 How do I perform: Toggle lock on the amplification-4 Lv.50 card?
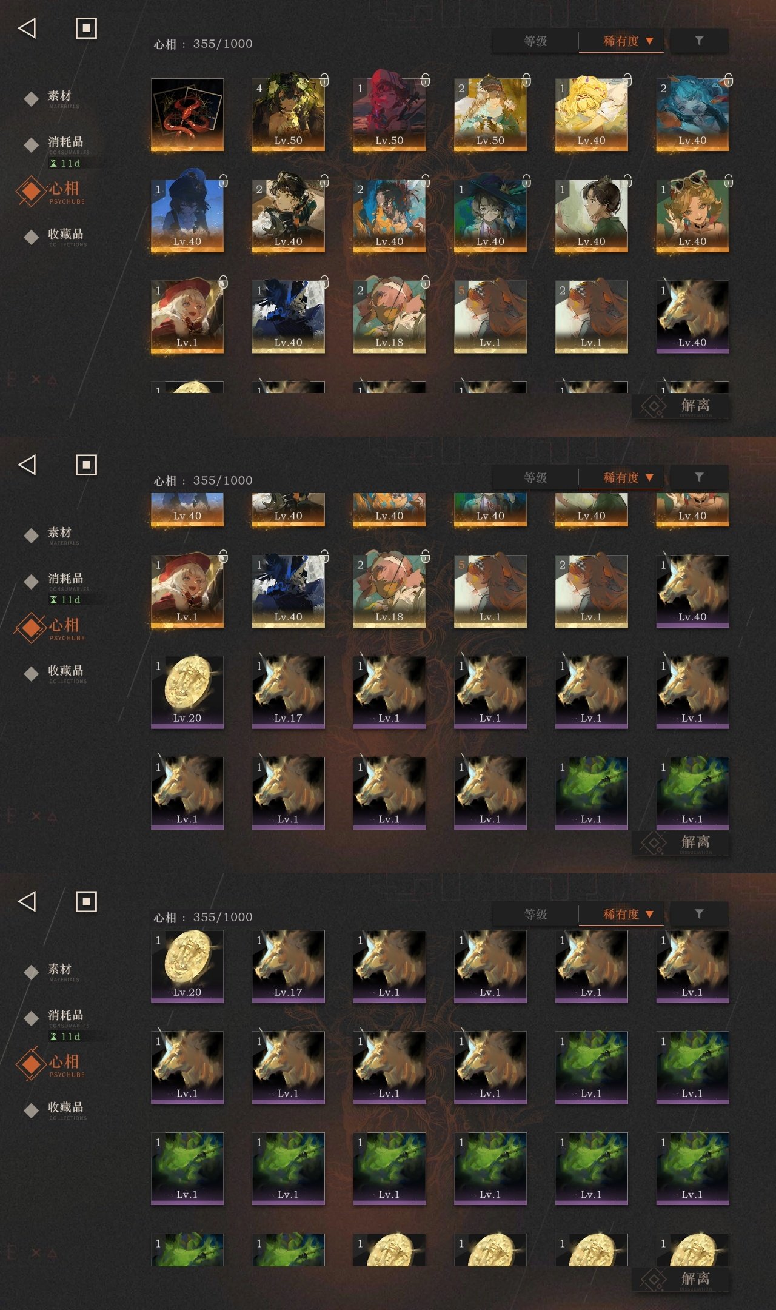pyautogui.click(x=324, y=79)
